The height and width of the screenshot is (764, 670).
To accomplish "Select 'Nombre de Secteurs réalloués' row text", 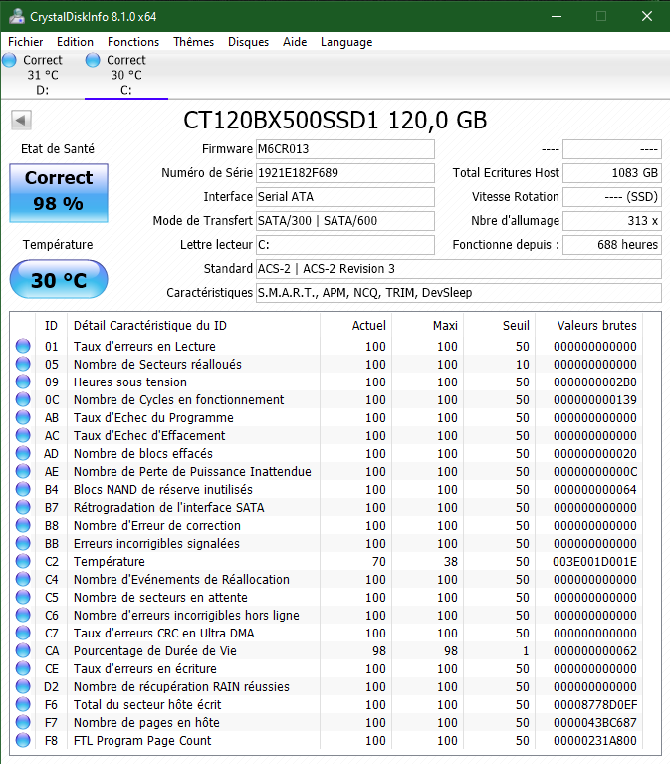I will coord(157,364).
